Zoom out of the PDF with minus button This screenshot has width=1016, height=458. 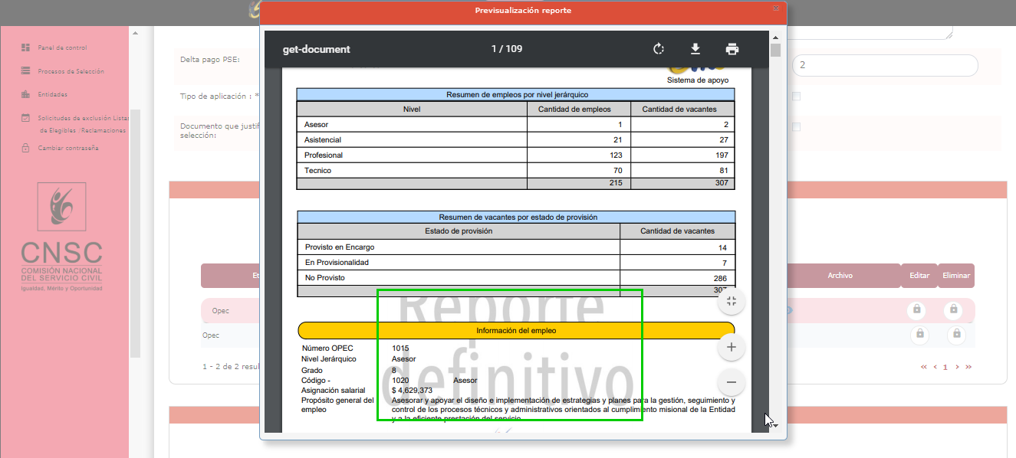point(731,382)
